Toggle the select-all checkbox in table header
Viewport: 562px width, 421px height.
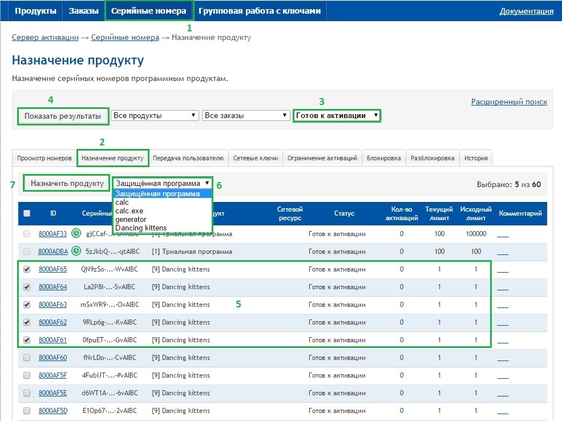(27, 213)
